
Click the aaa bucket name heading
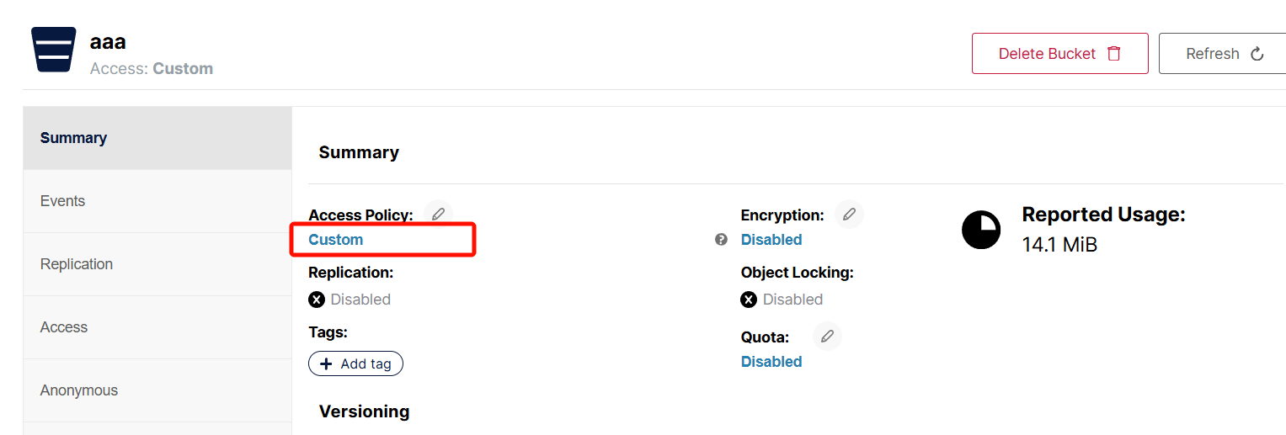tap(108, 42)
